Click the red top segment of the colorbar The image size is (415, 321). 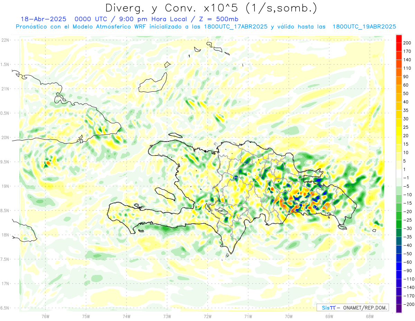coord(399,39)
